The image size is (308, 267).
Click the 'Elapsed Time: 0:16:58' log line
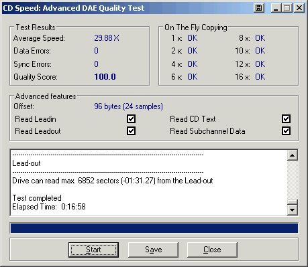coord(49,207)
